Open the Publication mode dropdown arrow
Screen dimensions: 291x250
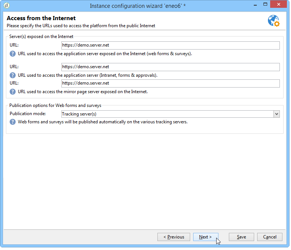(276, 114)
